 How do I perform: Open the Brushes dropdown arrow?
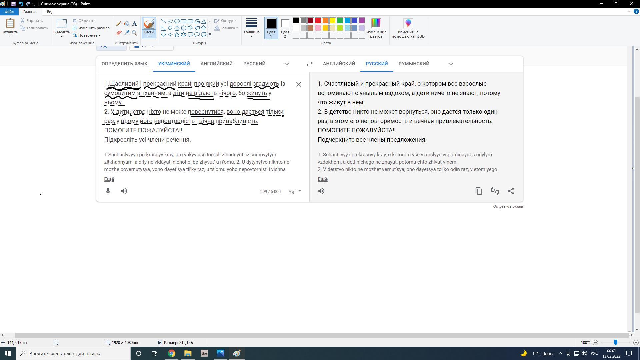pyautogui.click(x=149, y=36)
